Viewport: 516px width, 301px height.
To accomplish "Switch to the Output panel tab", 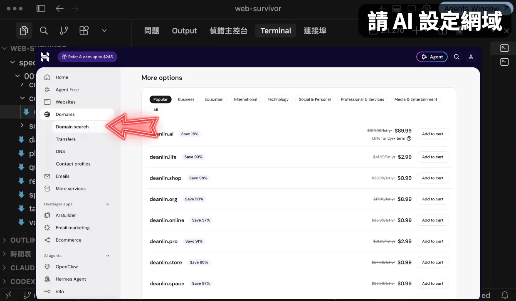I will click(184, 31).
